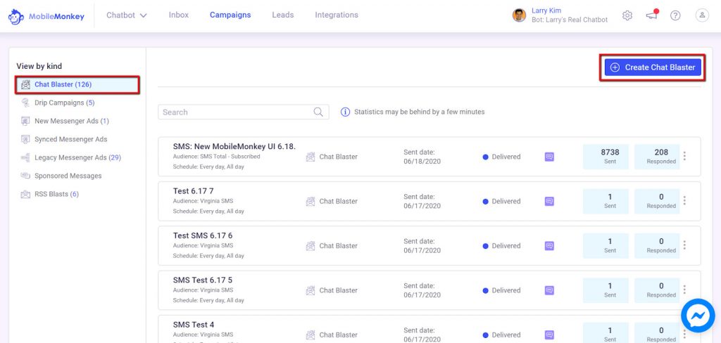Click Create Chat Blaster button
The image size is (721, 343).
(653, 67)
